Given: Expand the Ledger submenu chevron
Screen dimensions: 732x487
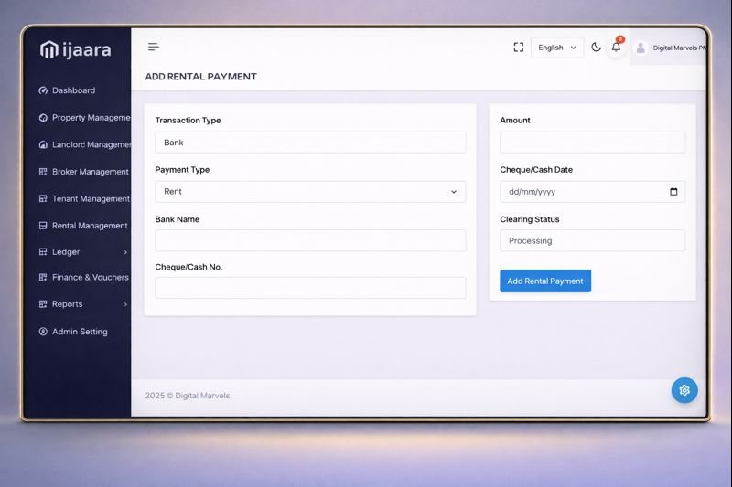Looking at the screenshot, I should point(125,252).
